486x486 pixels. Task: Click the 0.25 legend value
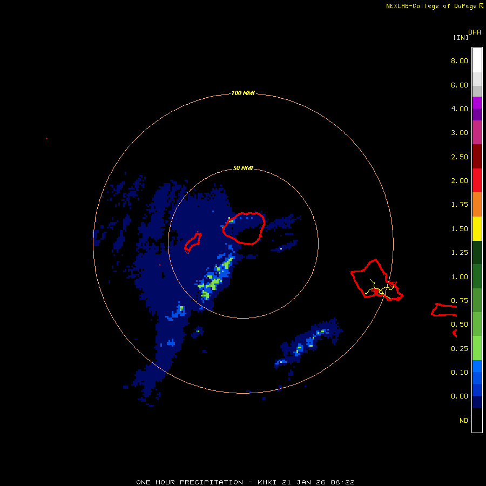[460, 349]
